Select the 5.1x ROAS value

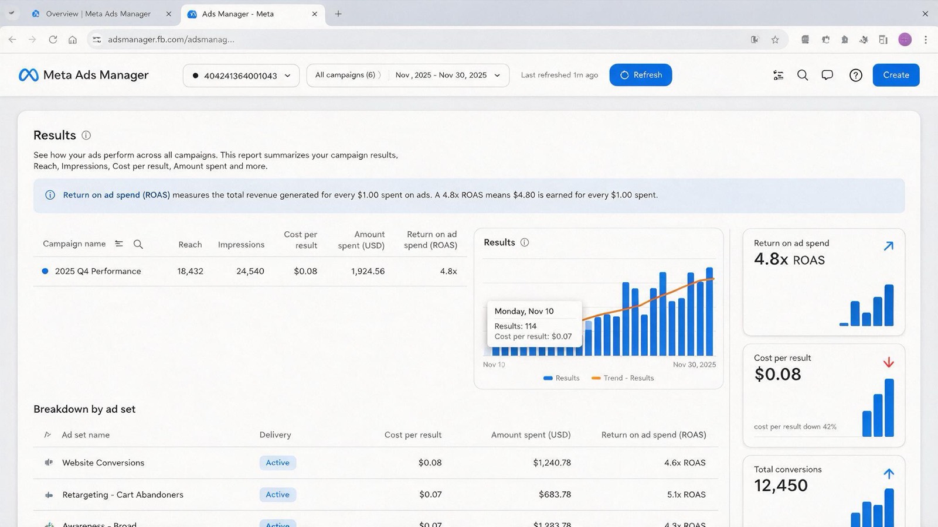[x=686, y=495]
